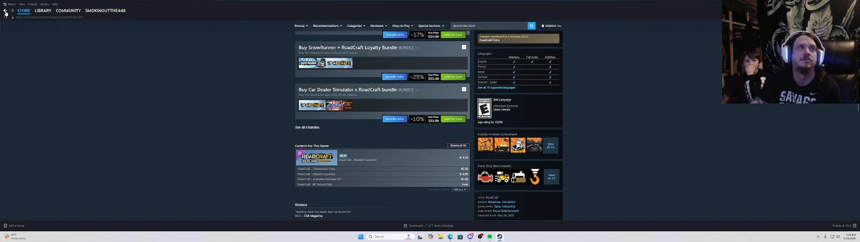860x242 pixels.
Task: Click the Windows icon on Car Dealer Simulator bundle
Action: coord(464,89)
